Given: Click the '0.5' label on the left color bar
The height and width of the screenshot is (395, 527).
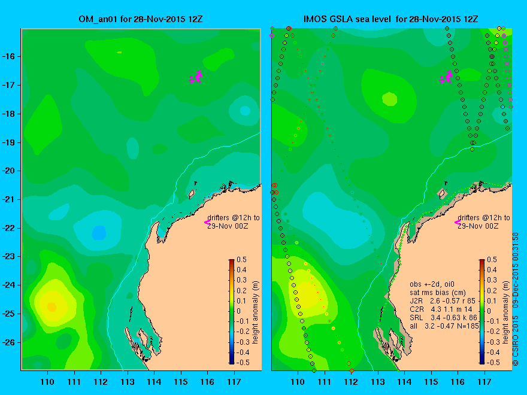Looking at the screenshot, I should (242, 260).
